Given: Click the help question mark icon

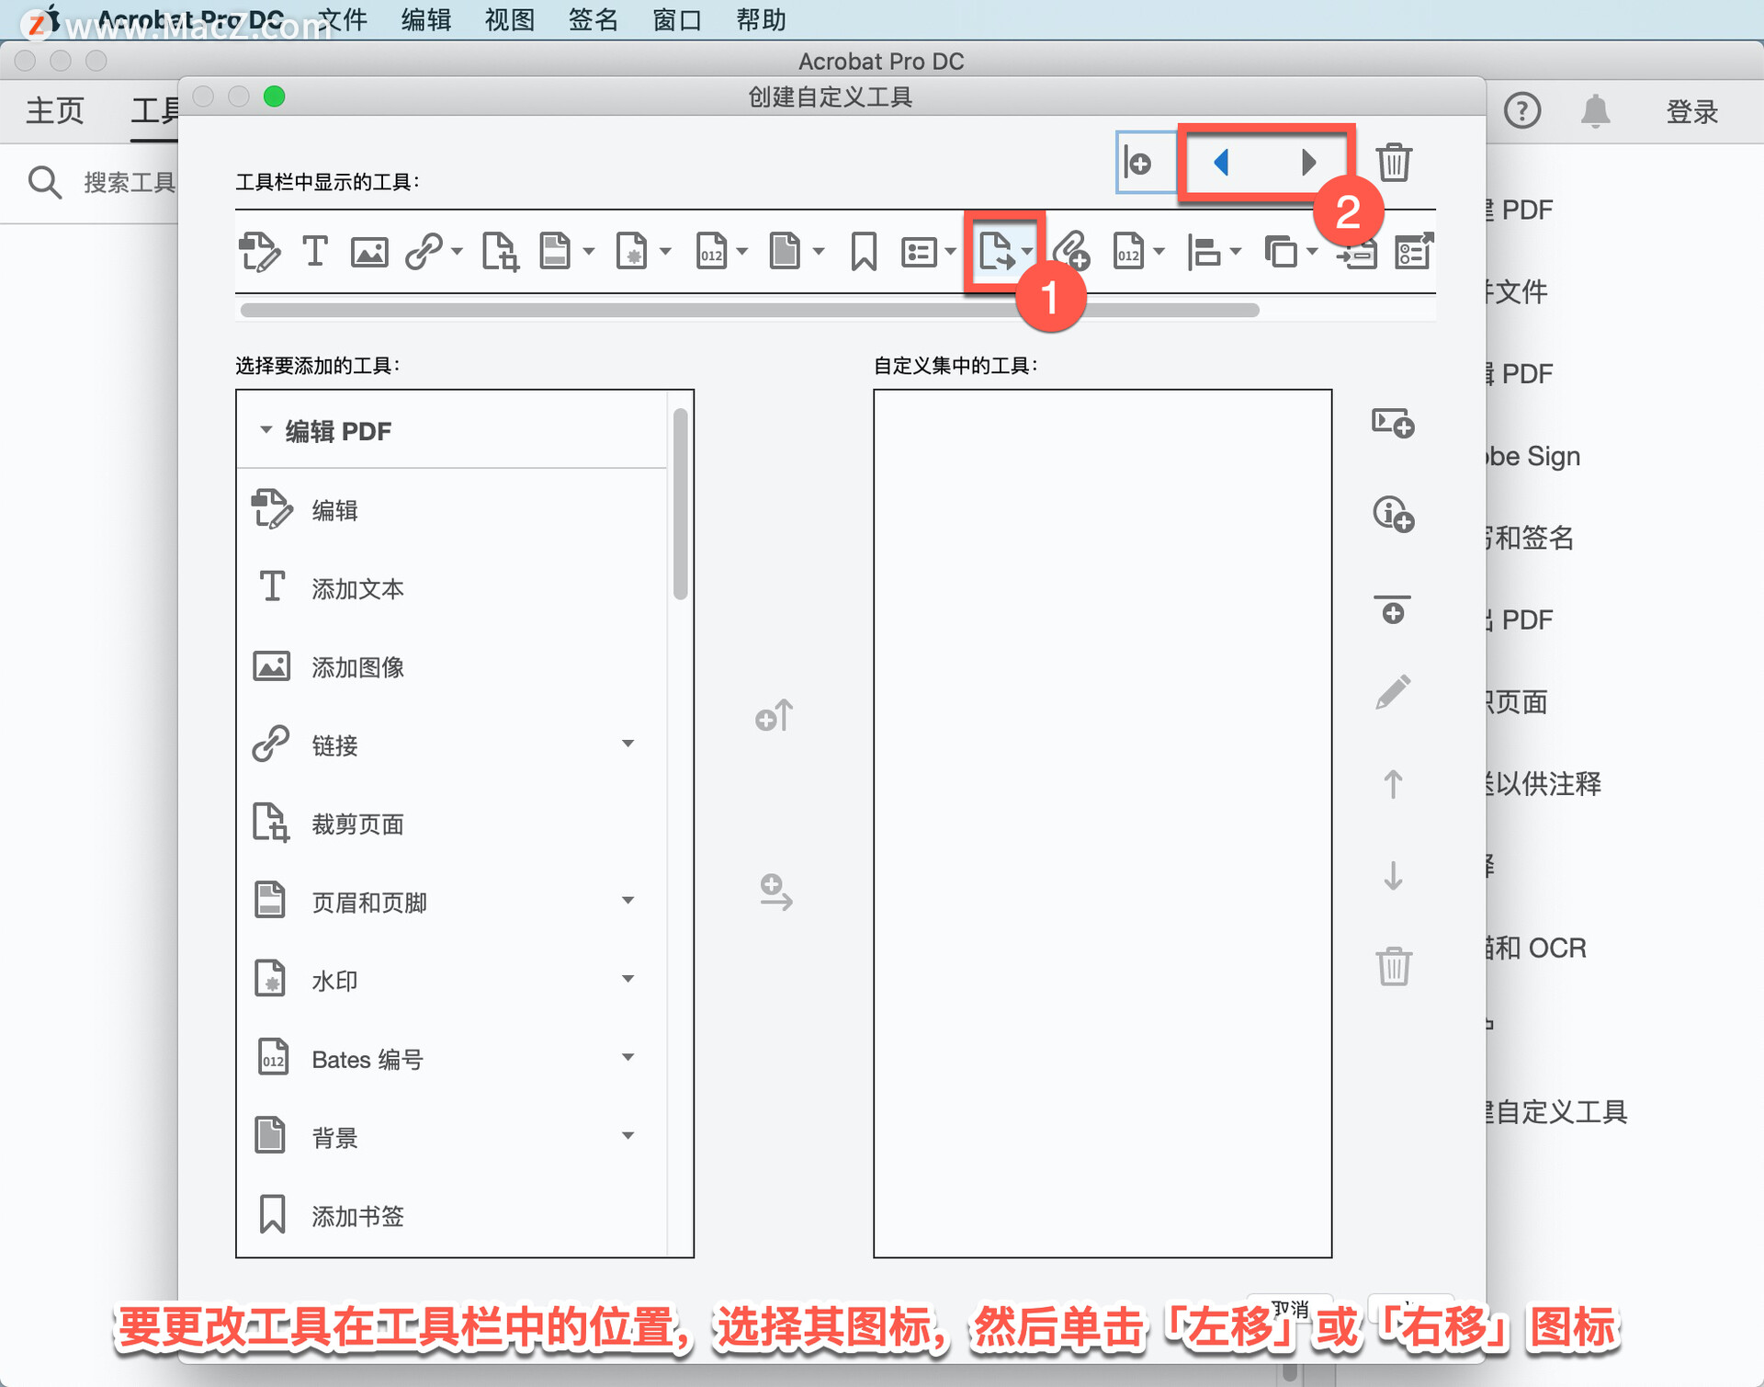Looking at the screenshot, I should (1521, 110).
